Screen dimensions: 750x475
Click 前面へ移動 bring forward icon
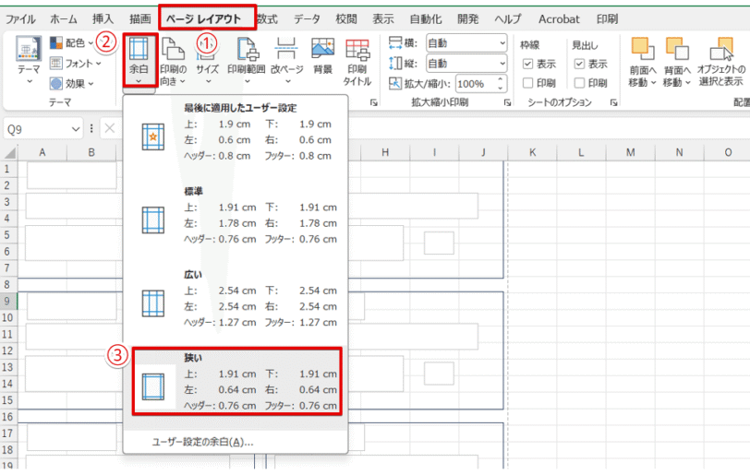[x=642, y=49]
